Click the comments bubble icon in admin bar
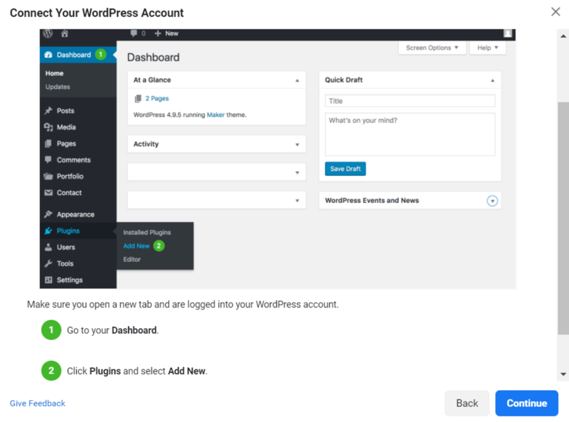 (x=134, y=33)
